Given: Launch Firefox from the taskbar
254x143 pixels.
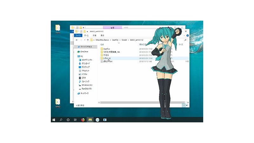Looking at the screenshot, I should click(x=83, y=120).
